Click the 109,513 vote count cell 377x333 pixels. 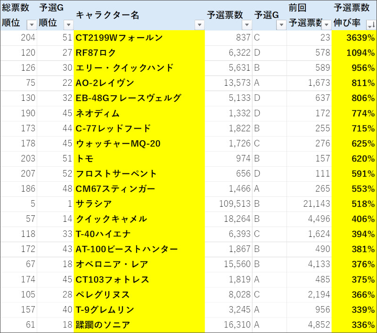228,204
